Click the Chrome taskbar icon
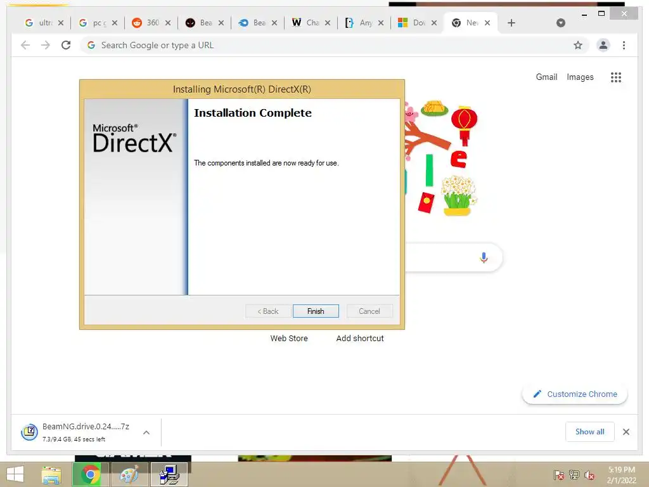Image resolution: width=649 pixels, height=487 pixels. click(91, 474)
